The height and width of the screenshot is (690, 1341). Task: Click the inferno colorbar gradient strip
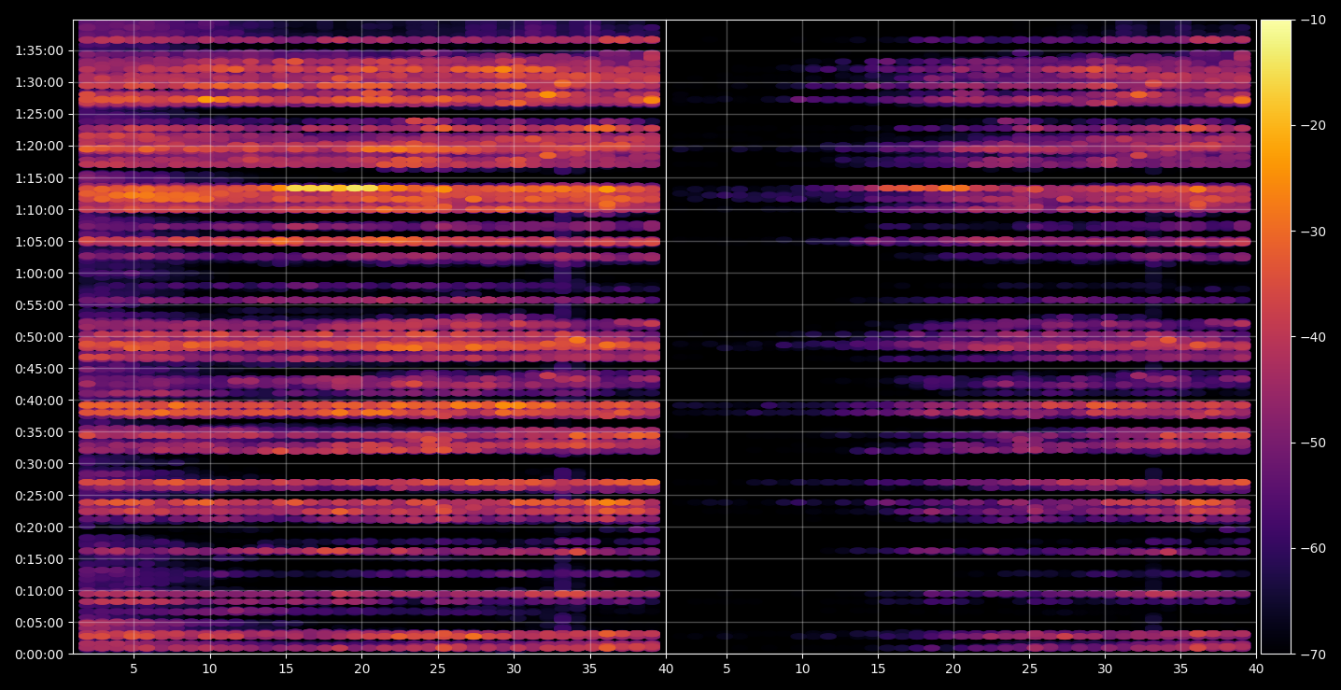coord(1276,336)
